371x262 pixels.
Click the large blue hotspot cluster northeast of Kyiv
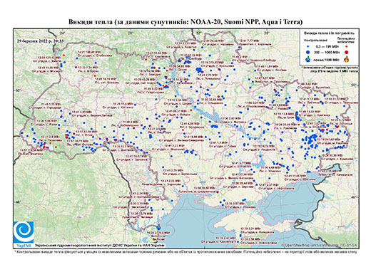(x=199, y=70)
